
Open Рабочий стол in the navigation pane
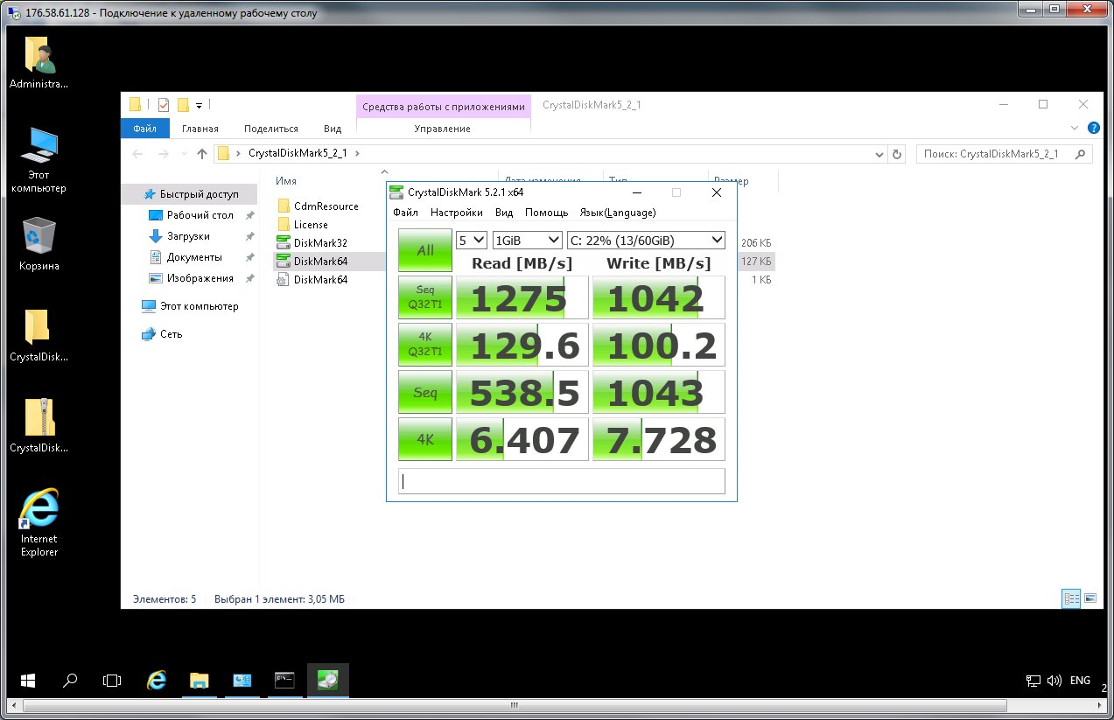(x=200, y=215)
